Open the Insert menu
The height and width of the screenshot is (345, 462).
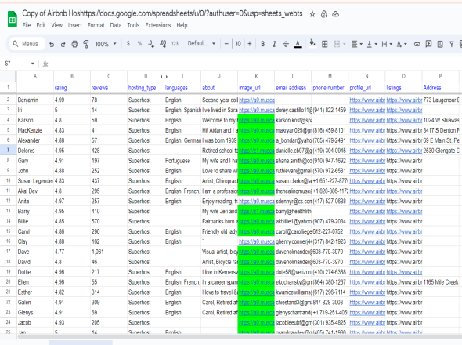click(75, 25)
